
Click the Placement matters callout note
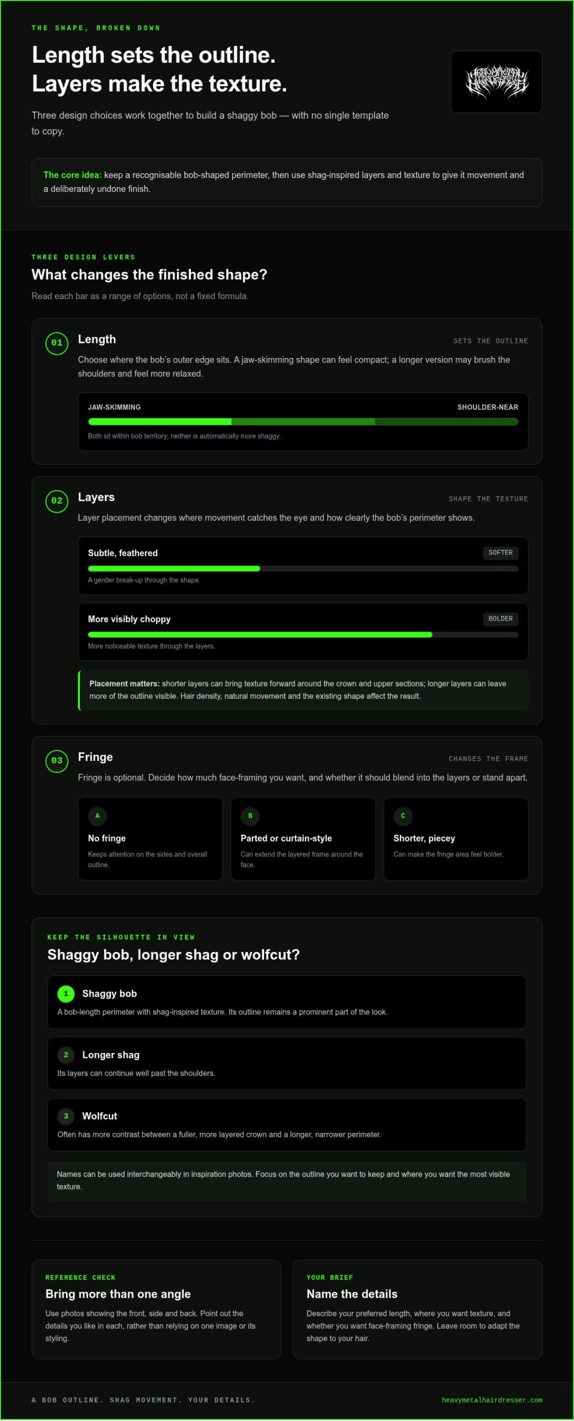pos(303,690)
